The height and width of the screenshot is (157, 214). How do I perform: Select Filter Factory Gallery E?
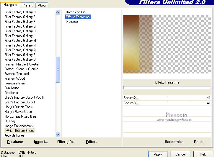tap(20, 17)
